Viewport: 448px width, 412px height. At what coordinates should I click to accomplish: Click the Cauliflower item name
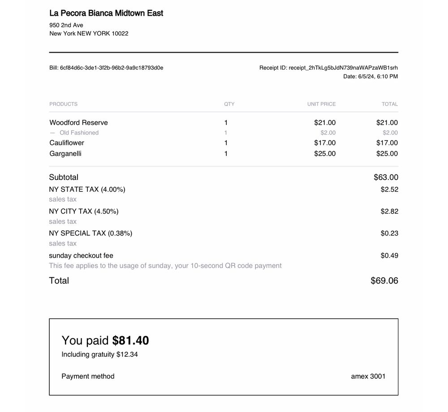[x=67, y=143]
